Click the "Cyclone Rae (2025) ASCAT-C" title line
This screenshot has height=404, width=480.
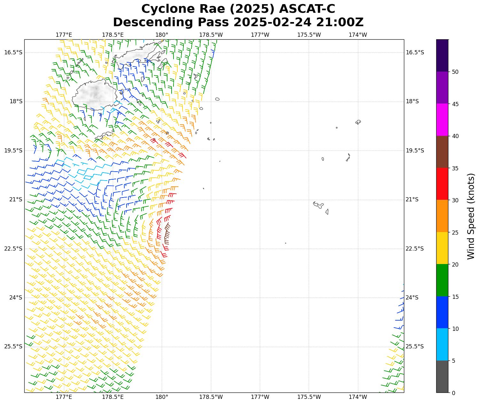238,9
